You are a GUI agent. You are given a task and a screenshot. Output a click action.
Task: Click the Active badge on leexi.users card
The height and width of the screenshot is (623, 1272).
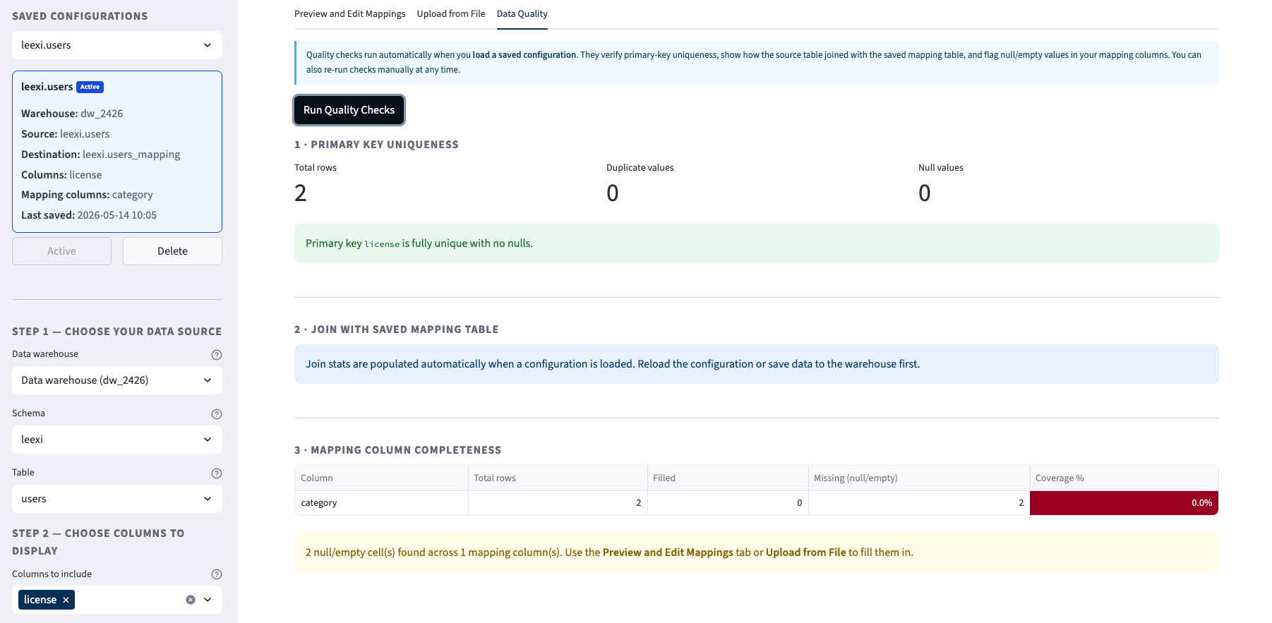pos(90,87)
